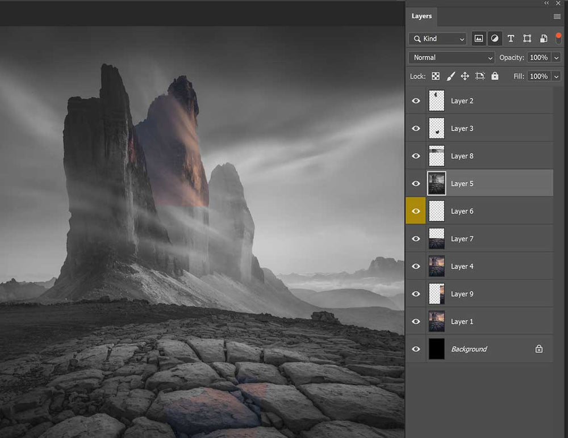
Task: Hide Layer 4 with its eye icon
Action: 416,266
